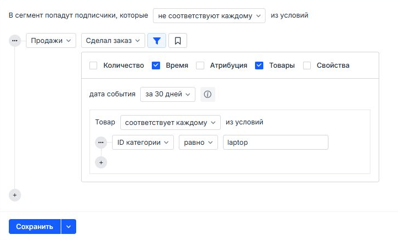
Task: Click the 'дата события' label
Action: (112, 94)
